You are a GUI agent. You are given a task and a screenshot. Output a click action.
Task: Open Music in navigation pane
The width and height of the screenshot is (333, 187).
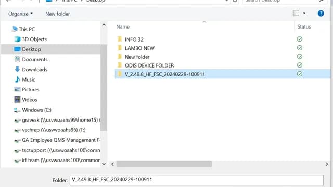(29, 79)
